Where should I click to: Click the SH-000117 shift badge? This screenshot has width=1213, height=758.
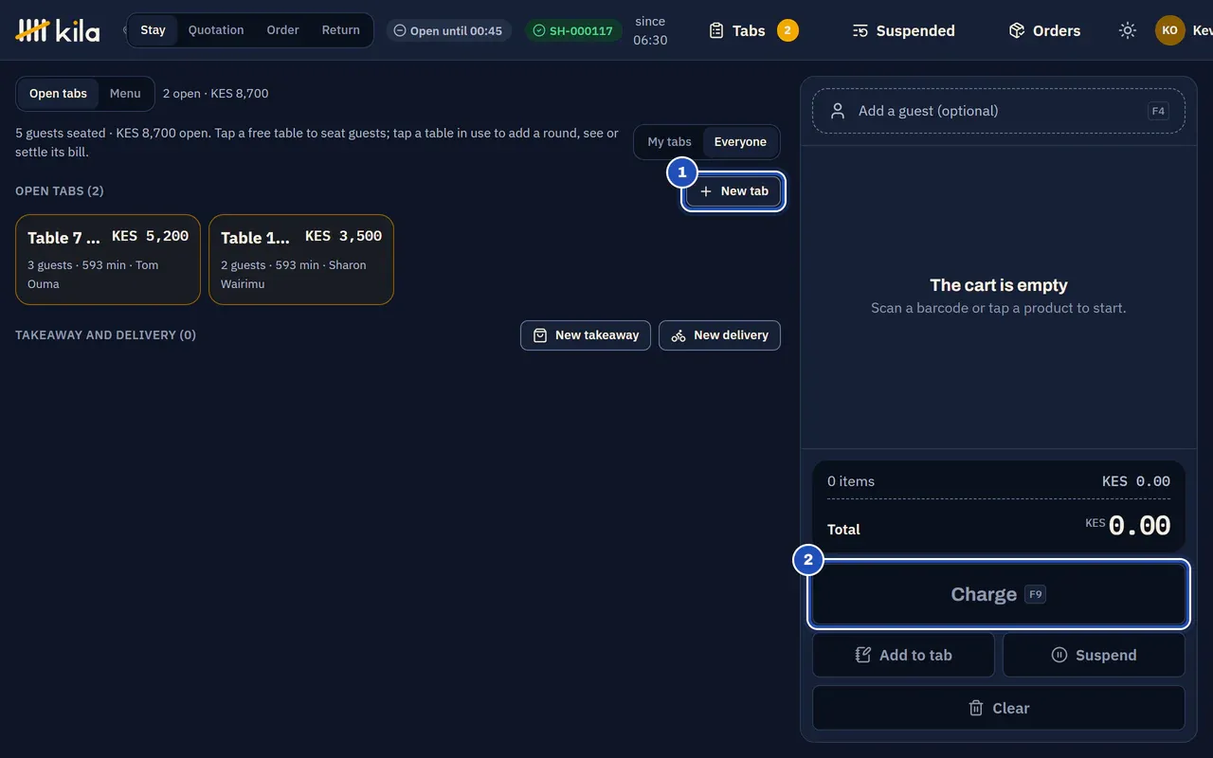[x=573, y=30]
